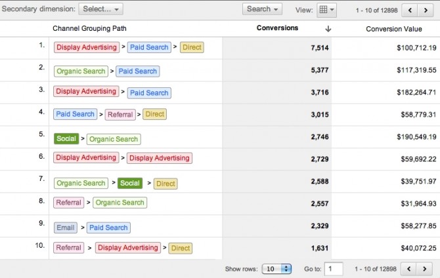440x278 pixels.
Task: Click Social tag in row 5
Action: 66,139
